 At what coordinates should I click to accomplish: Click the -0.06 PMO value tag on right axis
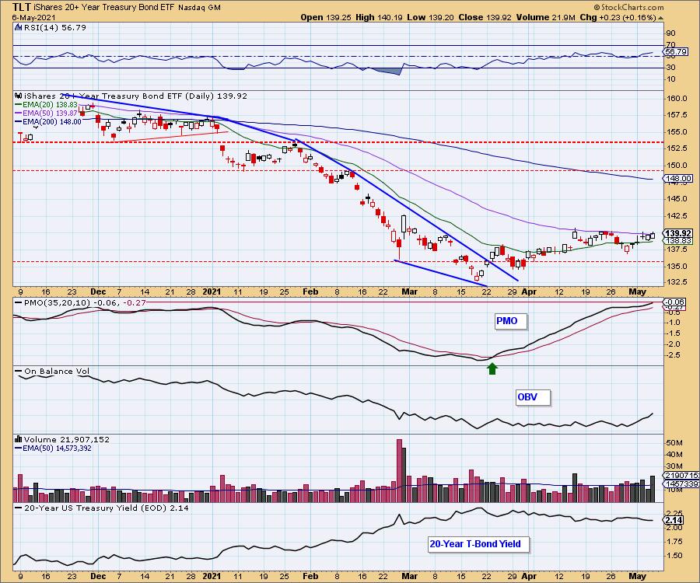tap(675, 302)
